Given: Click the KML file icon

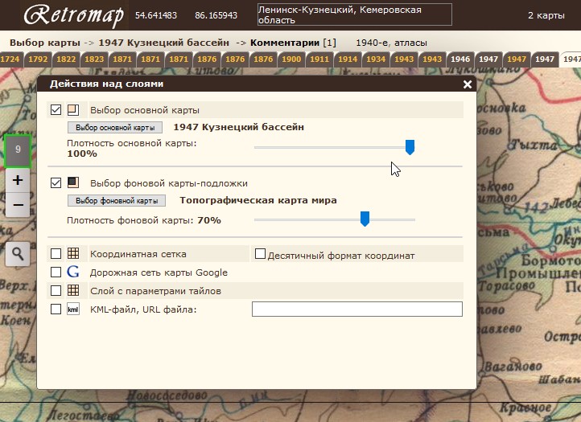Looking at the screenshot, I should [x=73, y=309].
